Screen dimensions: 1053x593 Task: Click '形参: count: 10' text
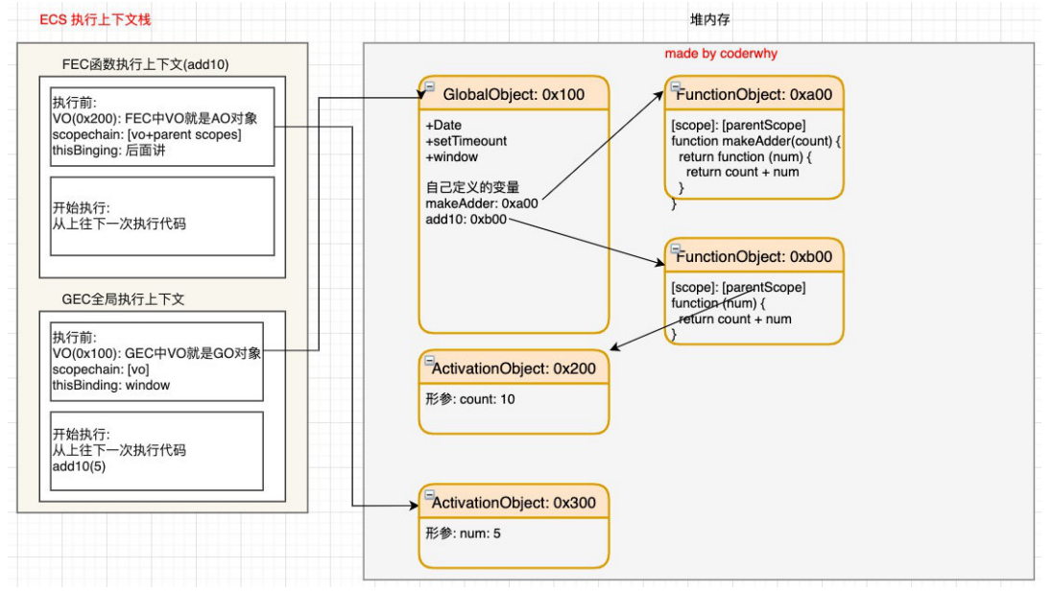pyautogui.click(x=470, y=399)
